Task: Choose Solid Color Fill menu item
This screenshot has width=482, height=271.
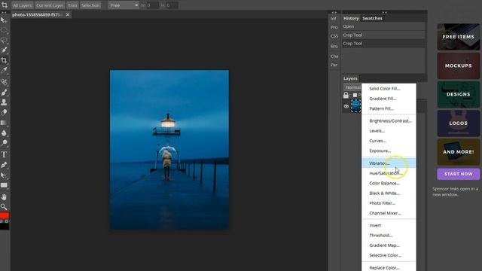Action: 389,89
